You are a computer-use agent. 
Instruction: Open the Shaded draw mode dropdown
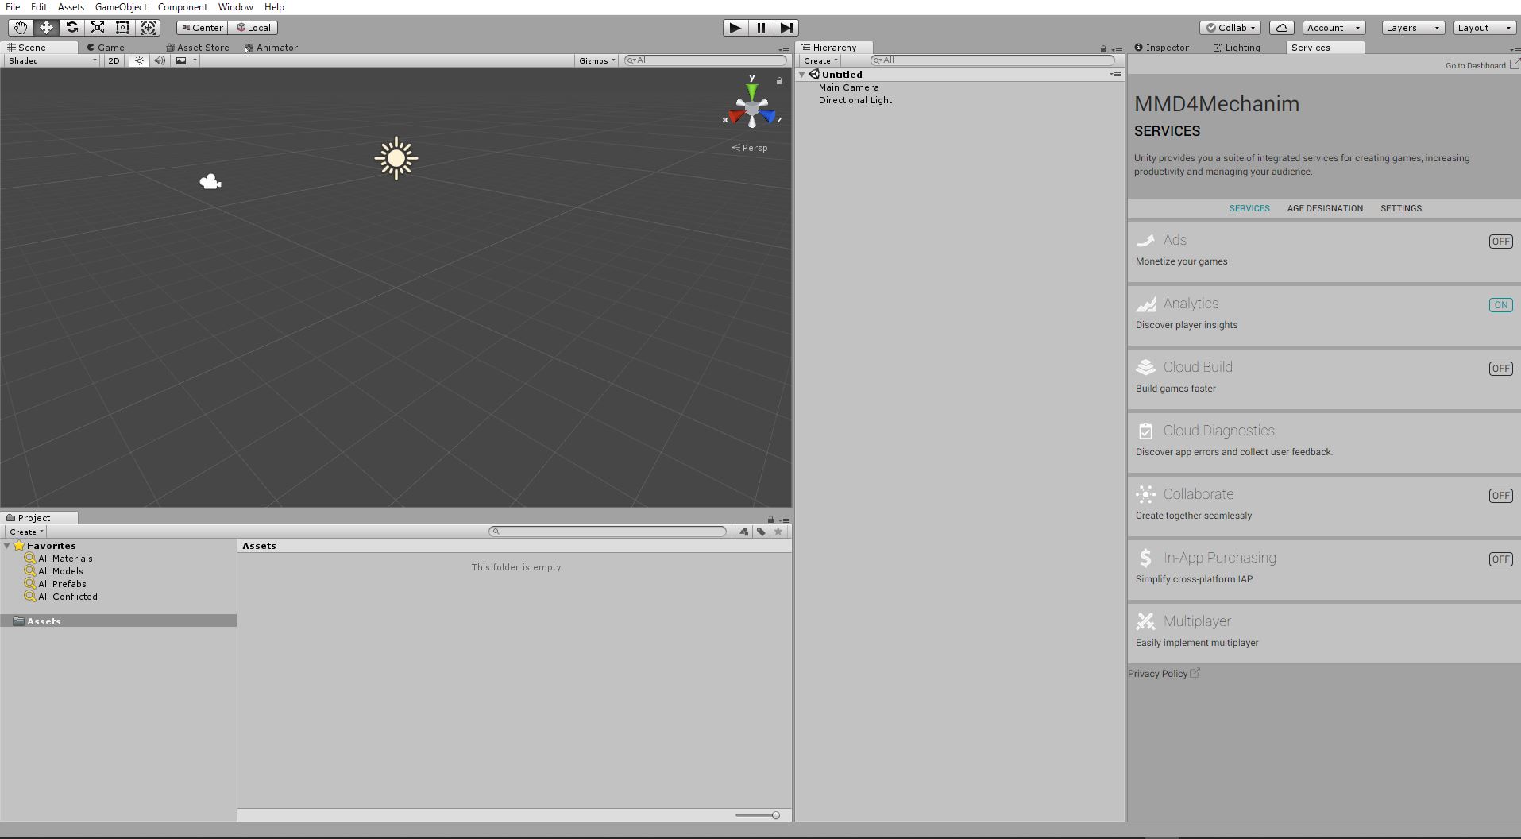pos(52,60)
